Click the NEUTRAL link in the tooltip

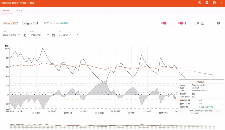coord(209,107)
